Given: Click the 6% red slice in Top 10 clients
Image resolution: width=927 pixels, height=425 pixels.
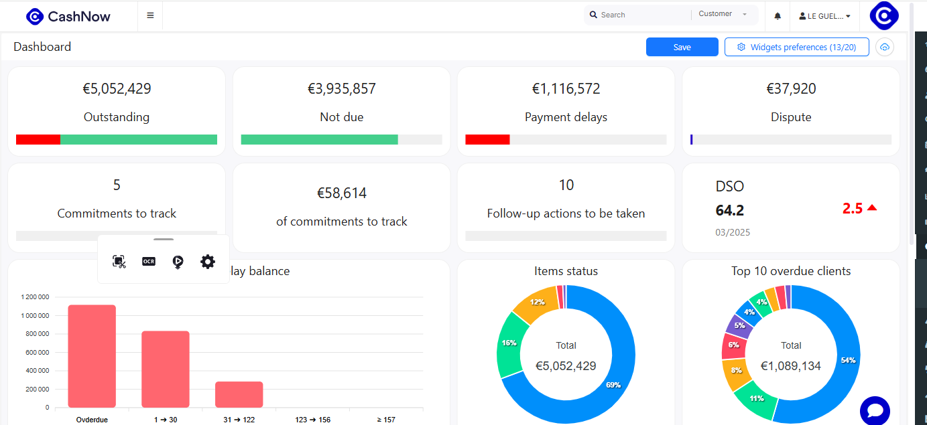Looking at the screenshot, I should tap(733, 345).
